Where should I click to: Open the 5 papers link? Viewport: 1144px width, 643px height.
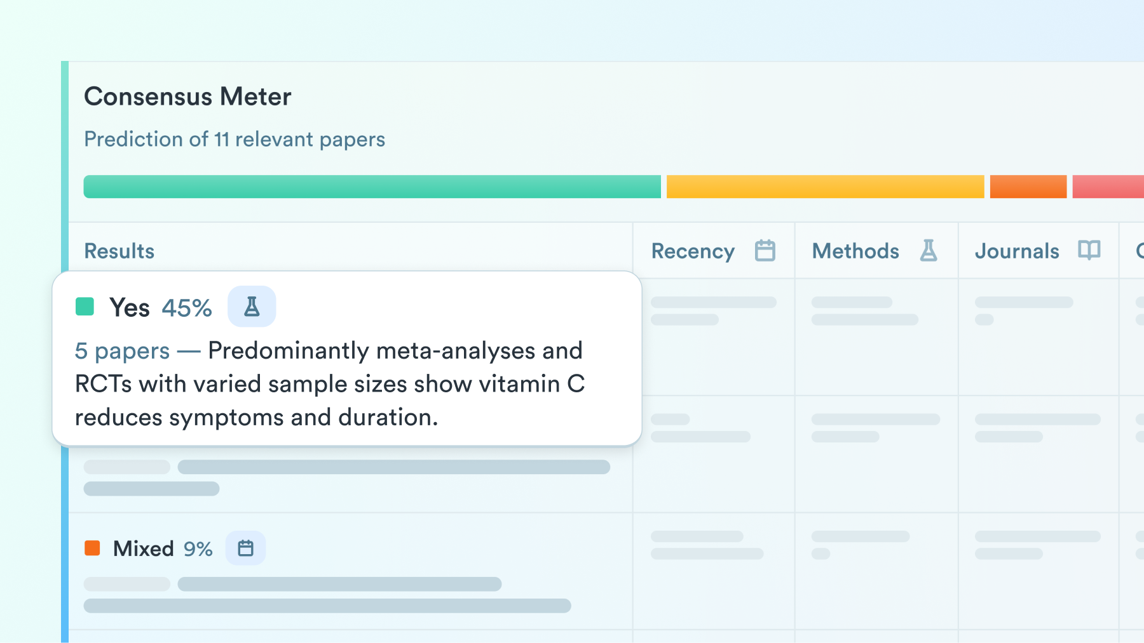click(x=122, y=351)
